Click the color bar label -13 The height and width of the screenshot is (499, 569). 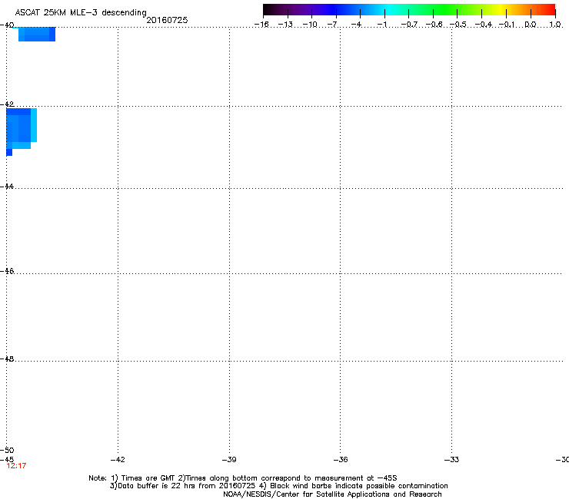click(285, 25)
